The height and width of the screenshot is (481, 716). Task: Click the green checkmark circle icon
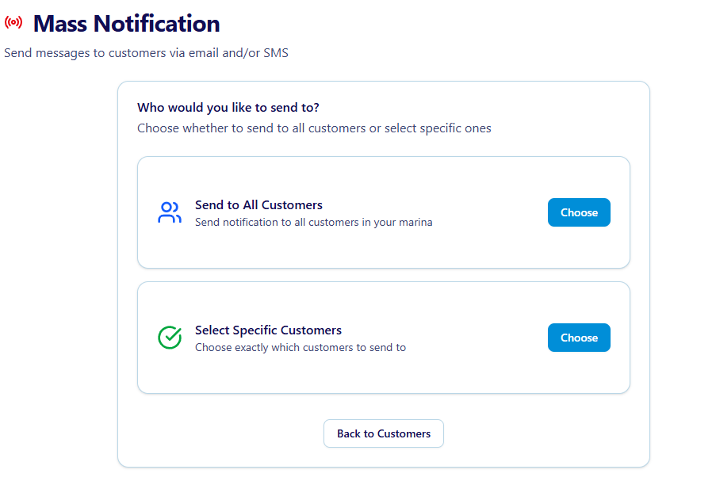pos(170,338)
